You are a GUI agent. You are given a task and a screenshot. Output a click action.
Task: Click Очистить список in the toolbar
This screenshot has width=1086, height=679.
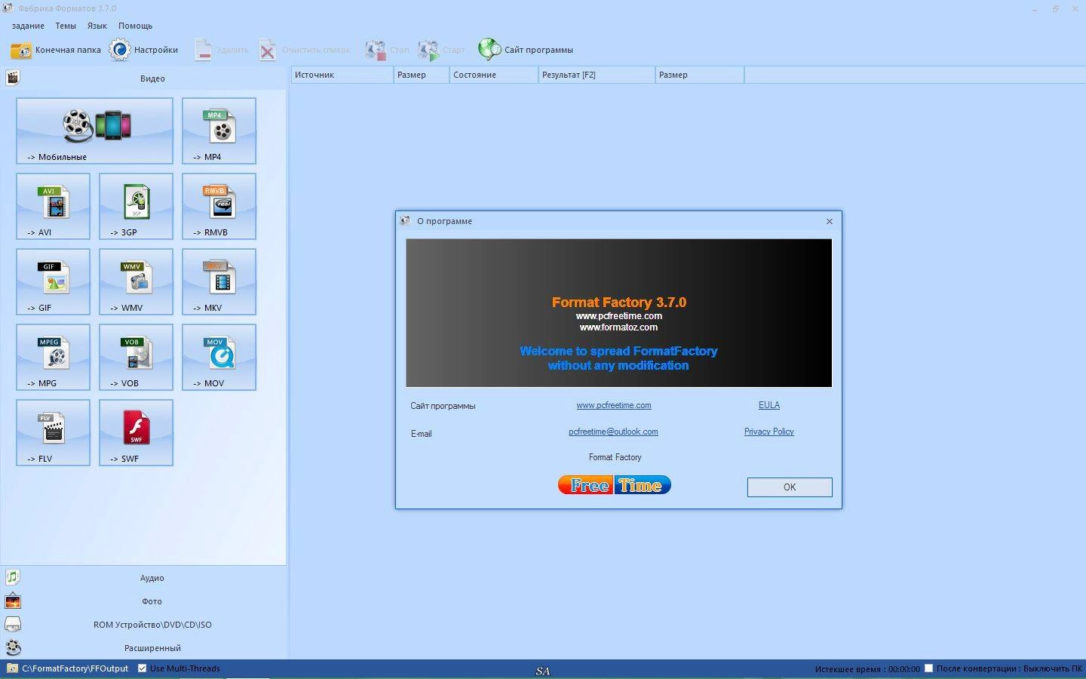click(x=305, y=50)
